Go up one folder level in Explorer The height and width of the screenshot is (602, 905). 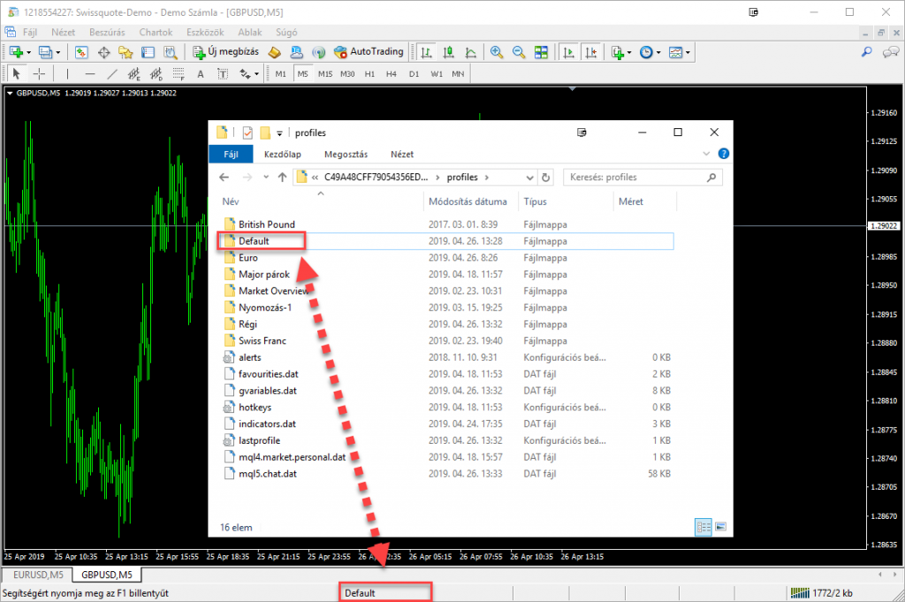pyautogui.click(x=282, y=177)
